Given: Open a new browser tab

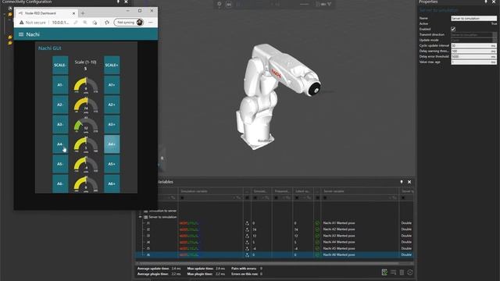Looking at the screenshot, I should (x=83, y=13).
